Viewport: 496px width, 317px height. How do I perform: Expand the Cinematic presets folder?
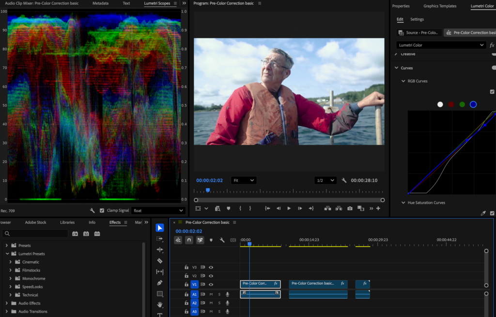click(x=11, y=262)
